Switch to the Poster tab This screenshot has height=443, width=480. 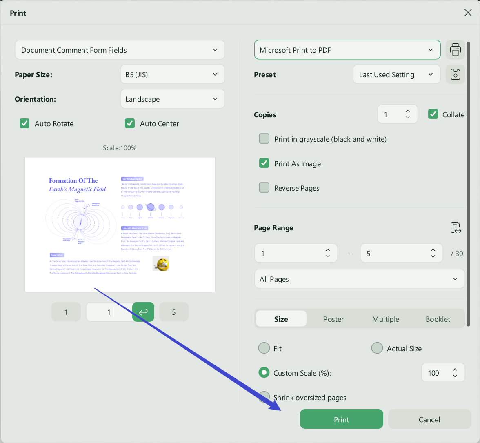tap(333, 319)
